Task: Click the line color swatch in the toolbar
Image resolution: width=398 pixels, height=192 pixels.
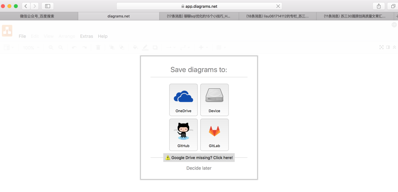Action: click(145, 48)
